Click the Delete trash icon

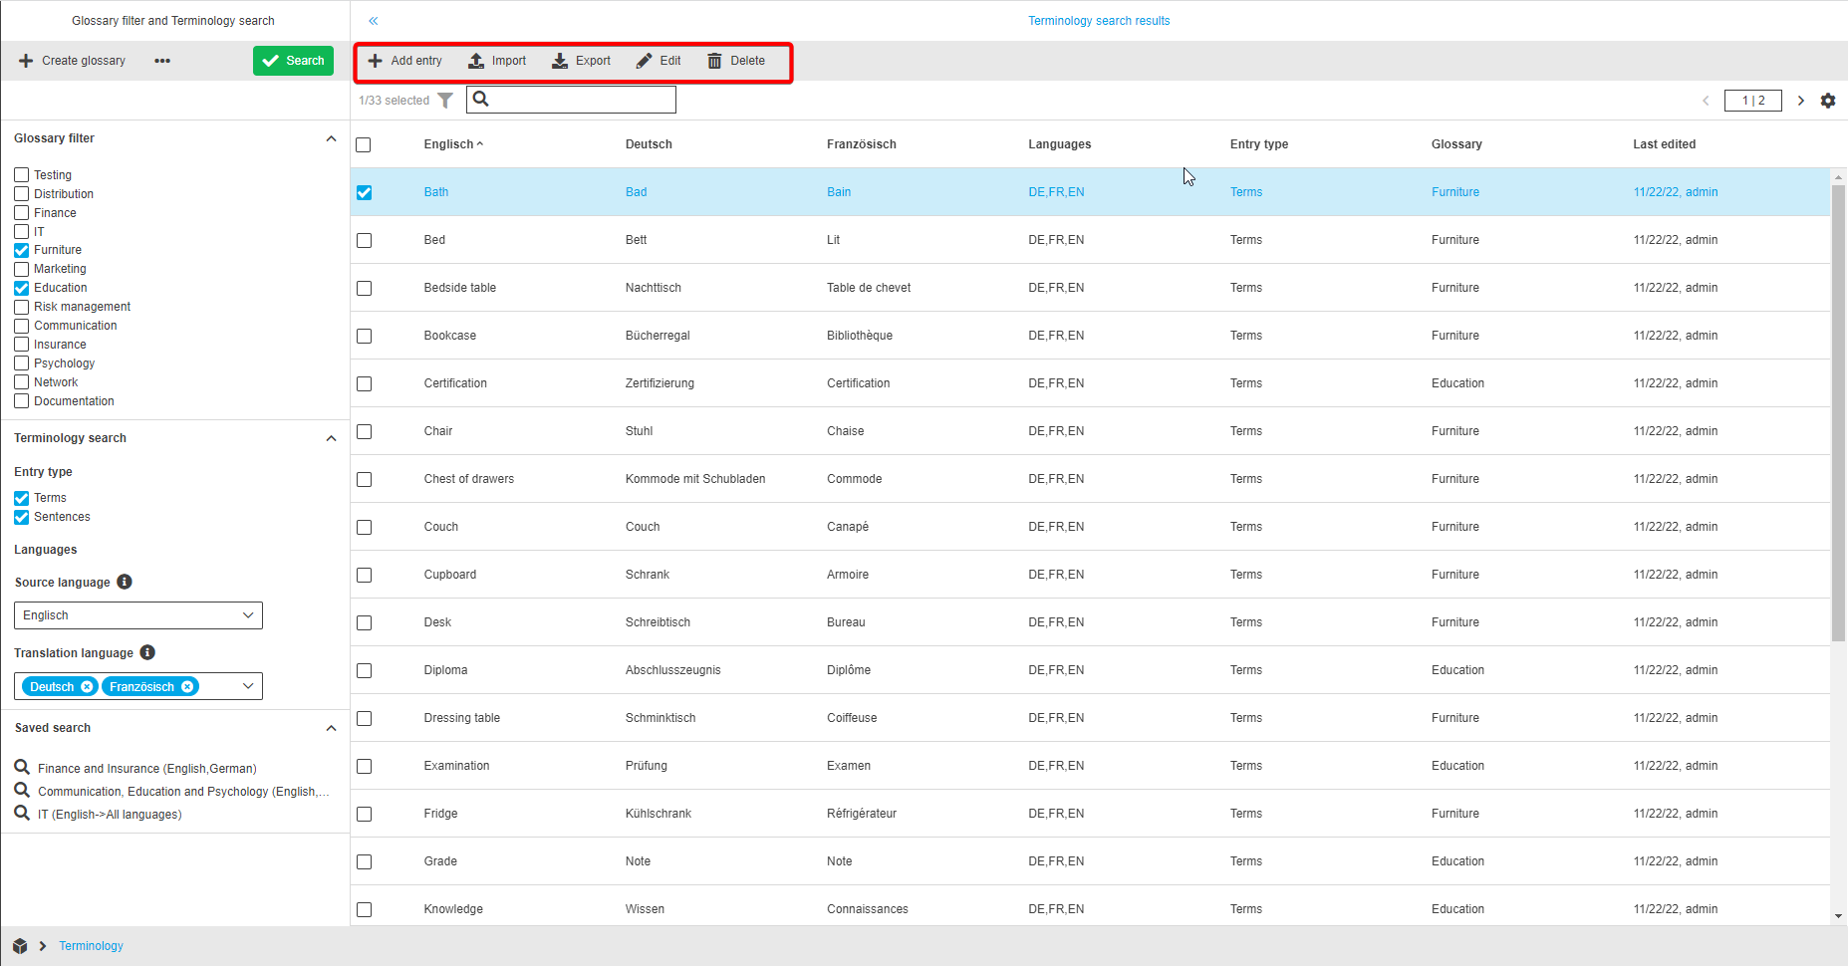pos(714,61)
